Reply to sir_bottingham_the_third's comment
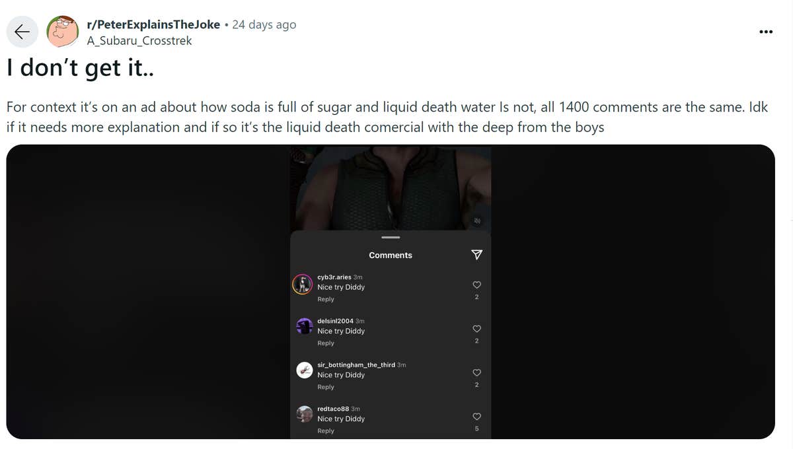Image resolution: width=793 pixels, height=449 pixels. click(326, 387)
